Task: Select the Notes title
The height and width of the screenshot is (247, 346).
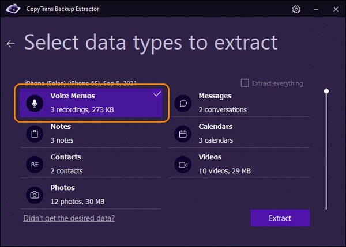Action: point(61,127)
